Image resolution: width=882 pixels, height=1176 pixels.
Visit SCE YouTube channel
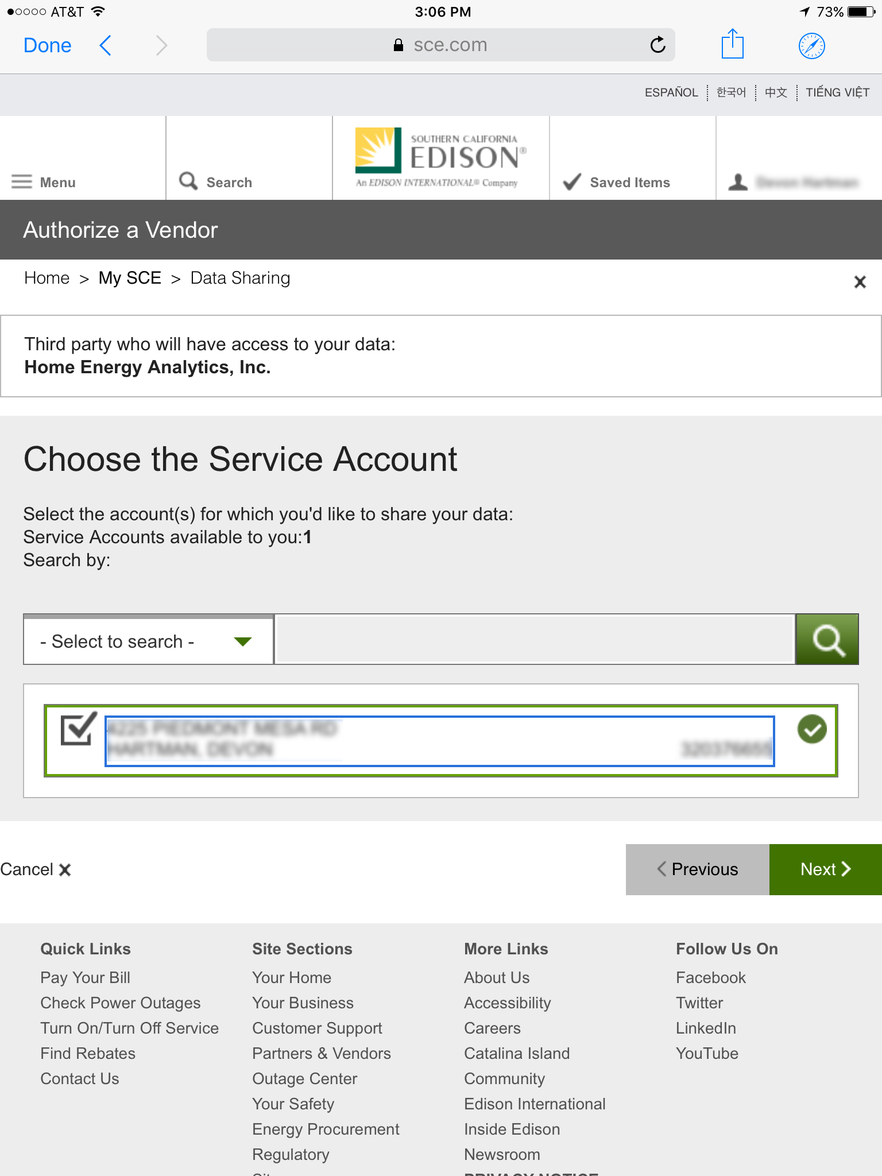pyautogui.click(x=707, y=1053)
